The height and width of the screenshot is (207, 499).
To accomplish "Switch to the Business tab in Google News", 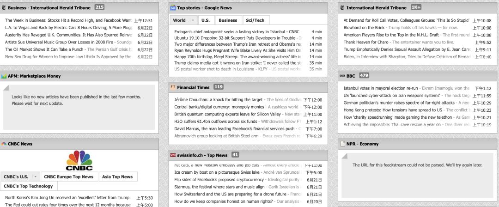I will [228, 20].
